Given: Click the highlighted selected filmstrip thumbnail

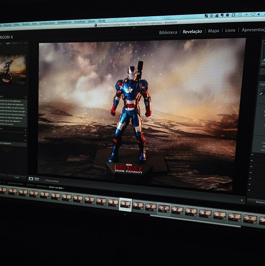Looking at the screenshot, I should point(125,204).
